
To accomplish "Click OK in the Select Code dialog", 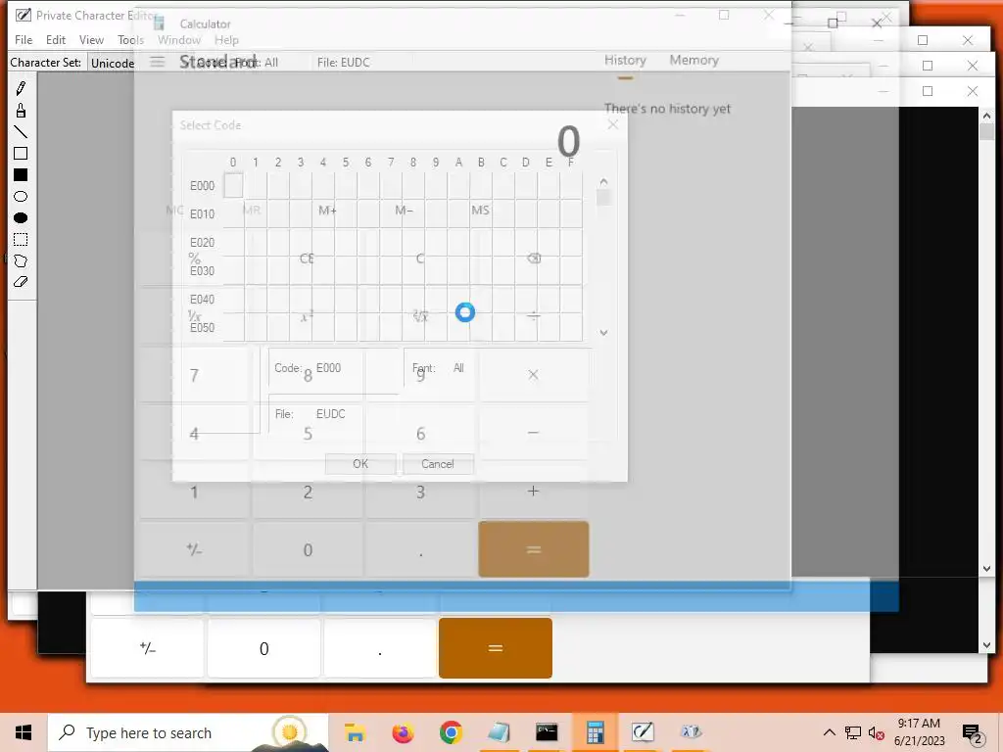I will click(x=360, y=463).
